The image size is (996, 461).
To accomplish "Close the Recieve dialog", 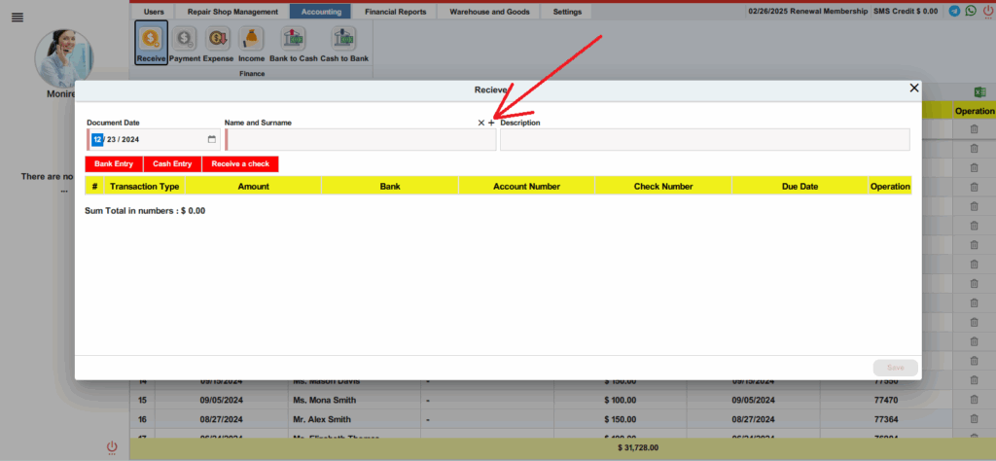I will pos(914,89).
